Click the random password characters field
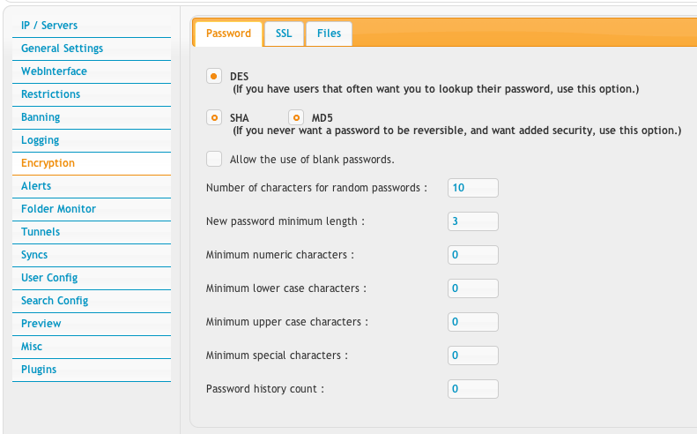Viewport: 697px width, 434px height. click(473, 188)
